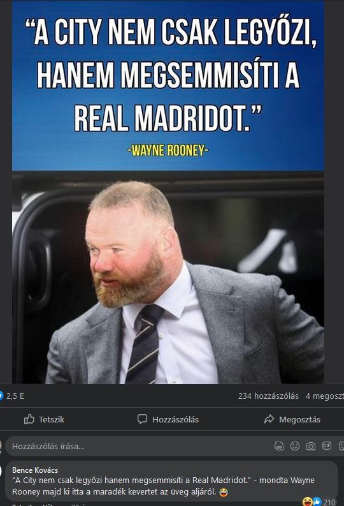The height and width of the screenshot is (506, 344).
Task: Open the emoji picker in comment box
Action: point(295,446)
